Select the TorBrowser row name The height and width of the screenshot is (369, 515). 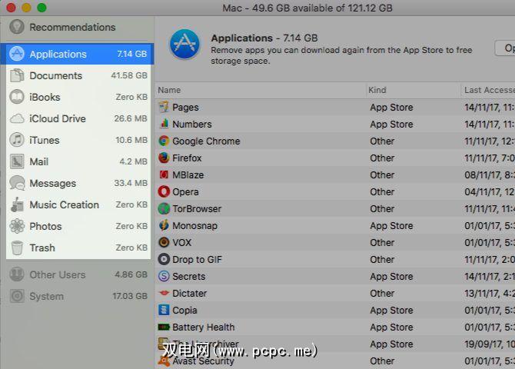197,209
